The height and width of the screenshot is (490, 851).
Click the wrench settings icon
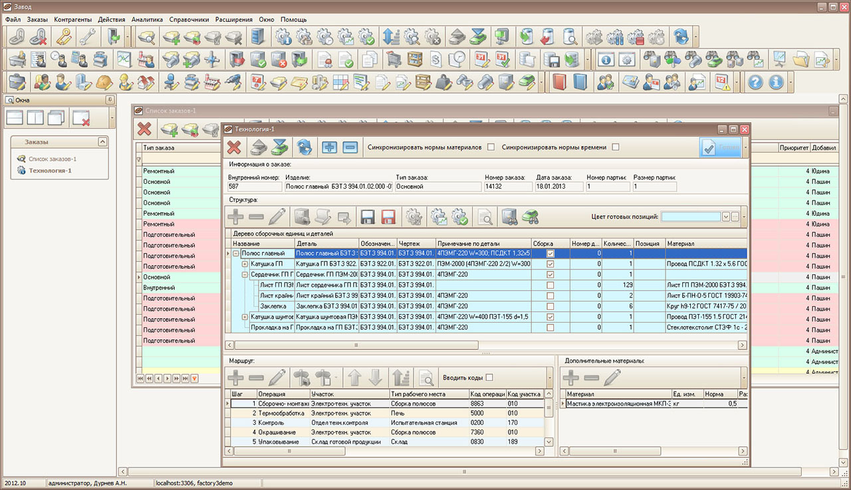86,37
